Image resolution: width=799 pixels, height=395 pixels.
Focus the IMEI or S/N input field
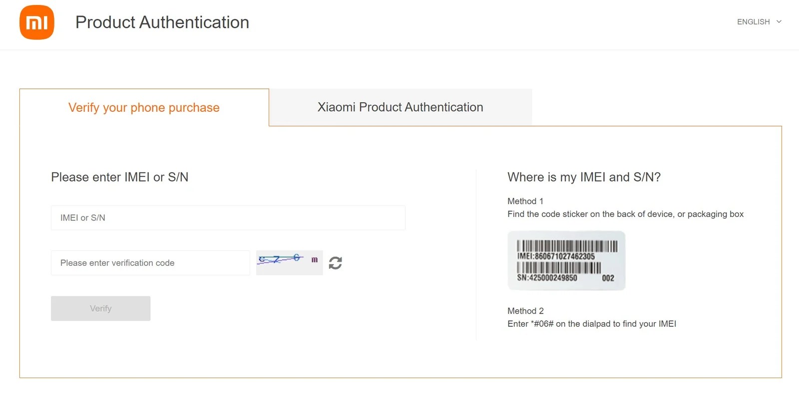(228, 217)
